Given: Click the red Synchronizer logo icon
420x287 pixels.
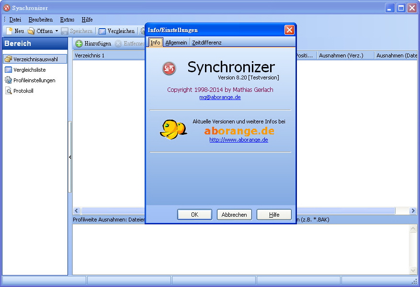Looking at the screenshot, I should point(169,68).
